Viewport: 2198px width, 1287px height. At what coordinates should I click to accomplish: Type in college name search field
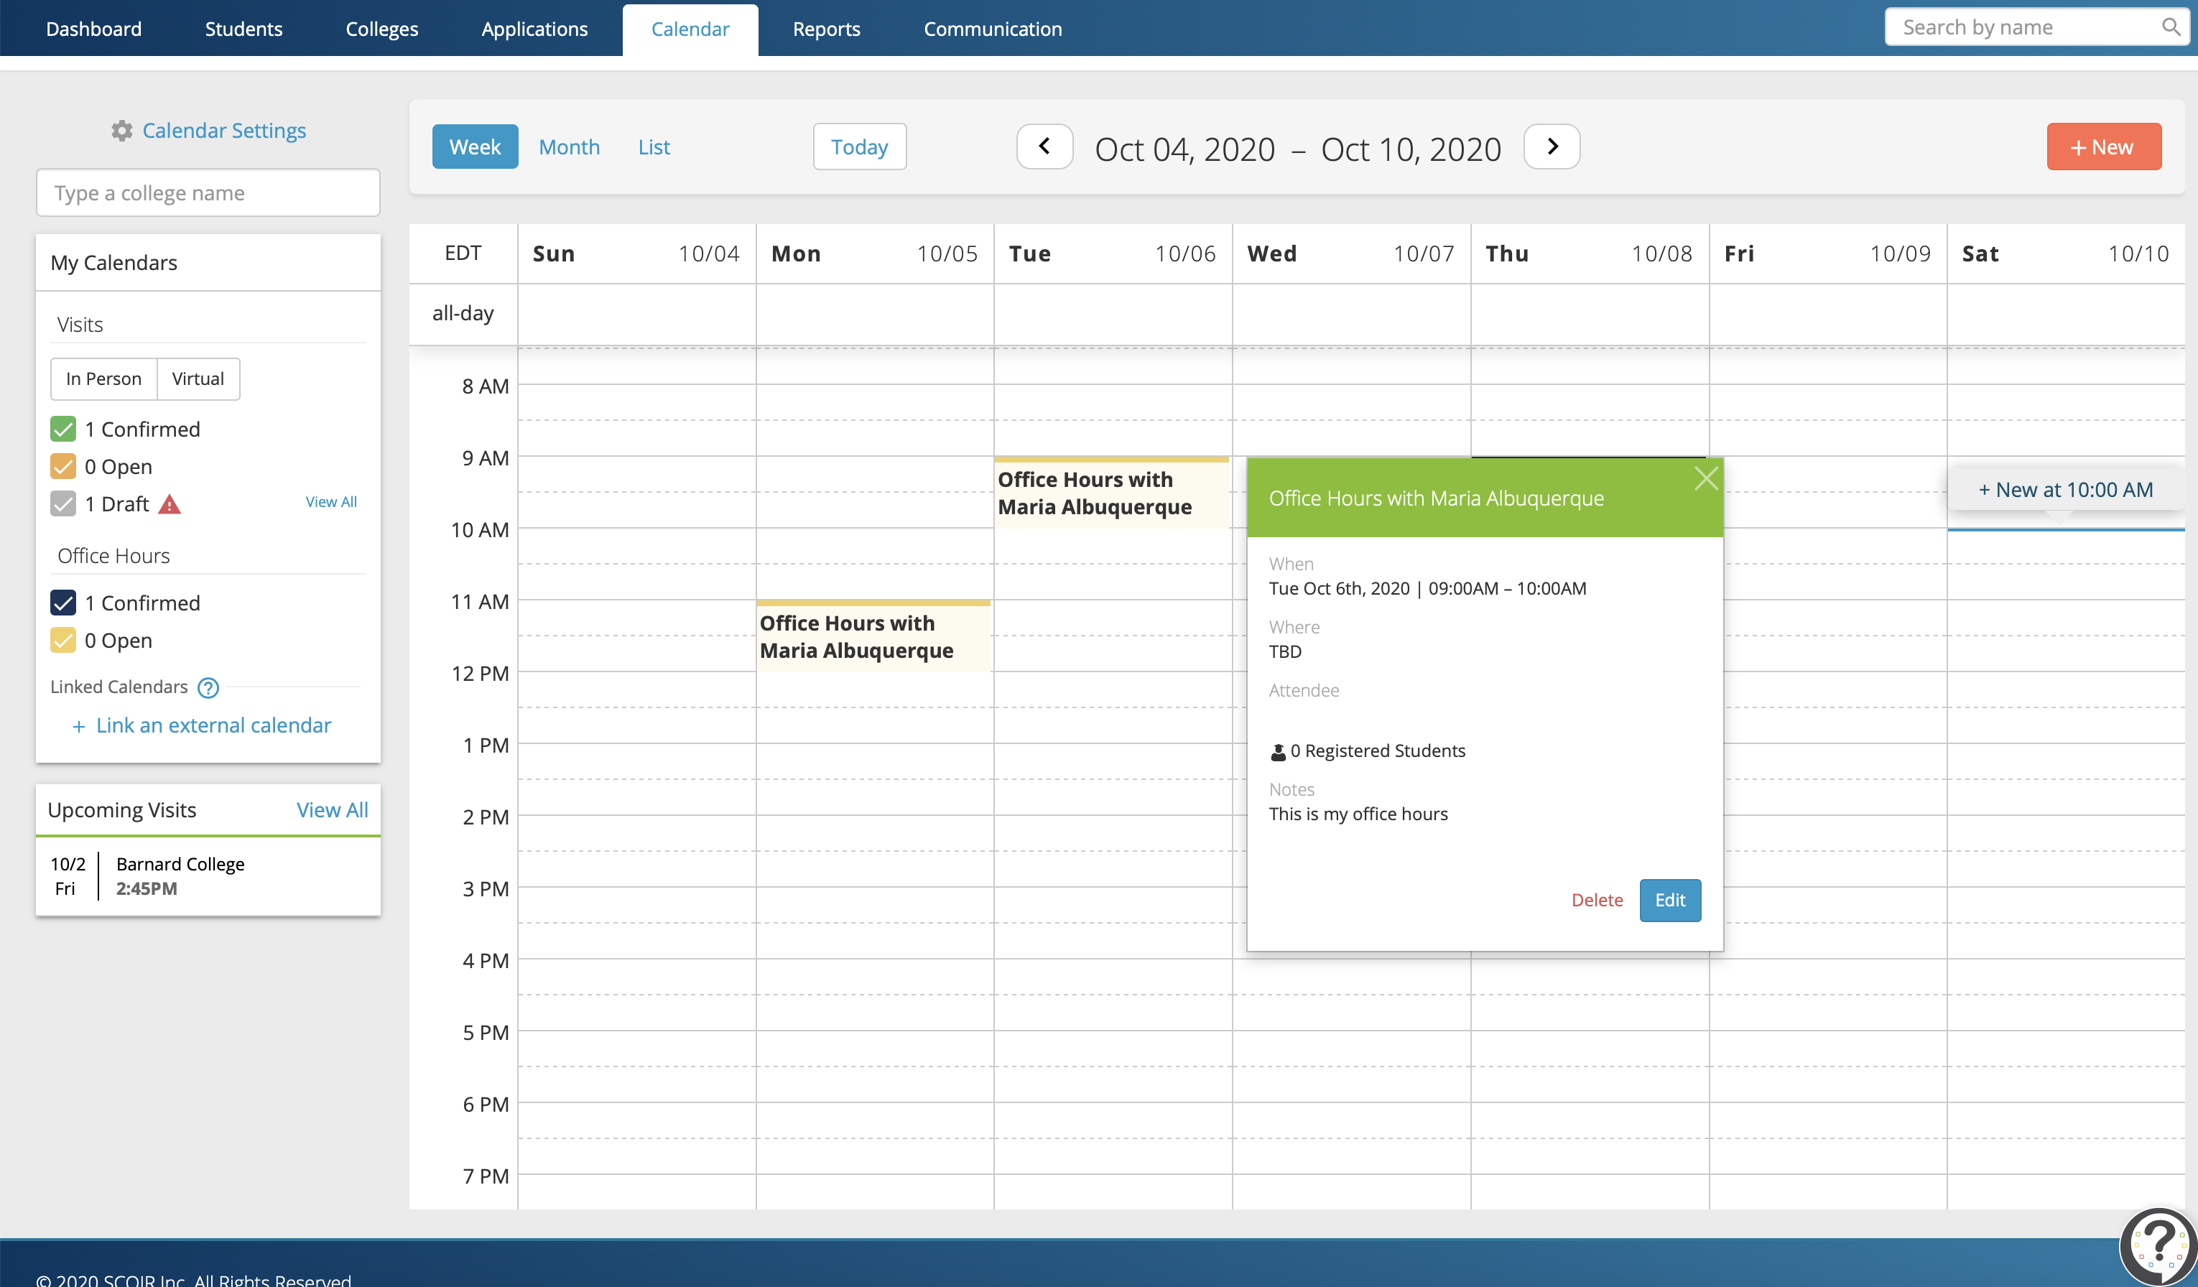point(208,193)
